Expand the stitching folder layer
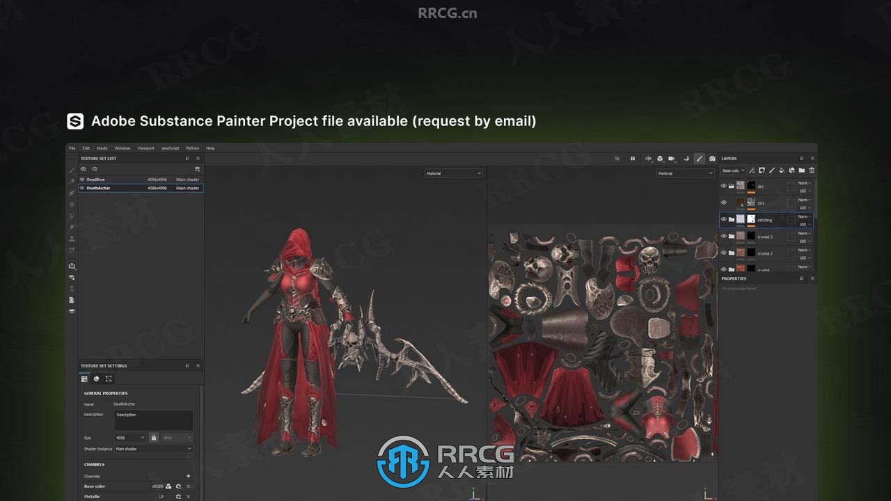This screenshot has width=891, height=501. pos(732,219)
